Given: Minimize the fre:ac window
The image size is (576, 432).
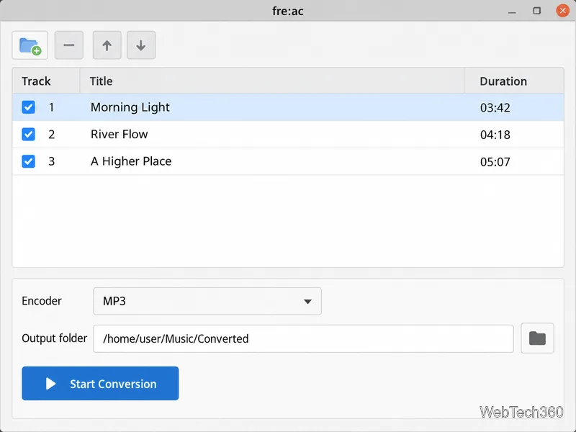Looking at the screenshot, I should (512, 11).
